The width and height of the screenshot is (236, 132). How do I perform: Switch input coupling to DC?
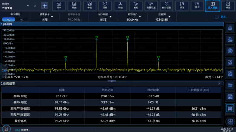tap(22, 19)
